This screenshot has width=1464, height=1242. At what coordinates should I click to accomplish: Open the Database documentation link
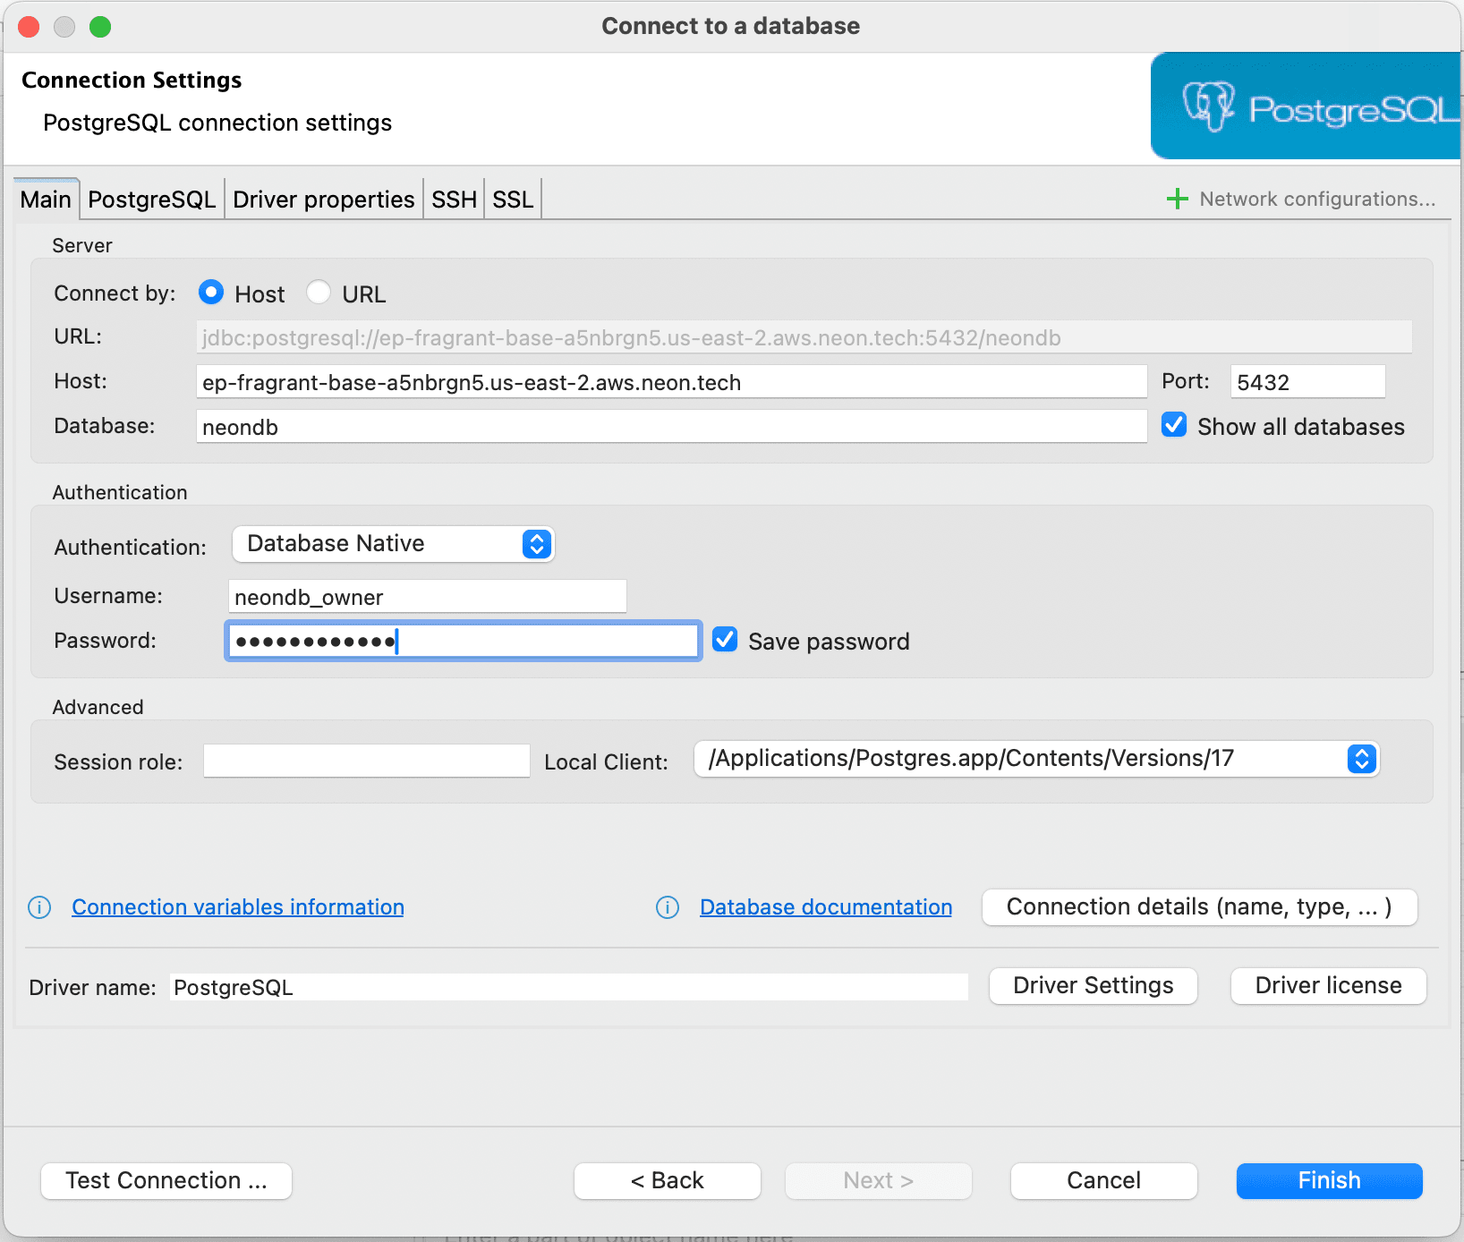click(824, 906)
